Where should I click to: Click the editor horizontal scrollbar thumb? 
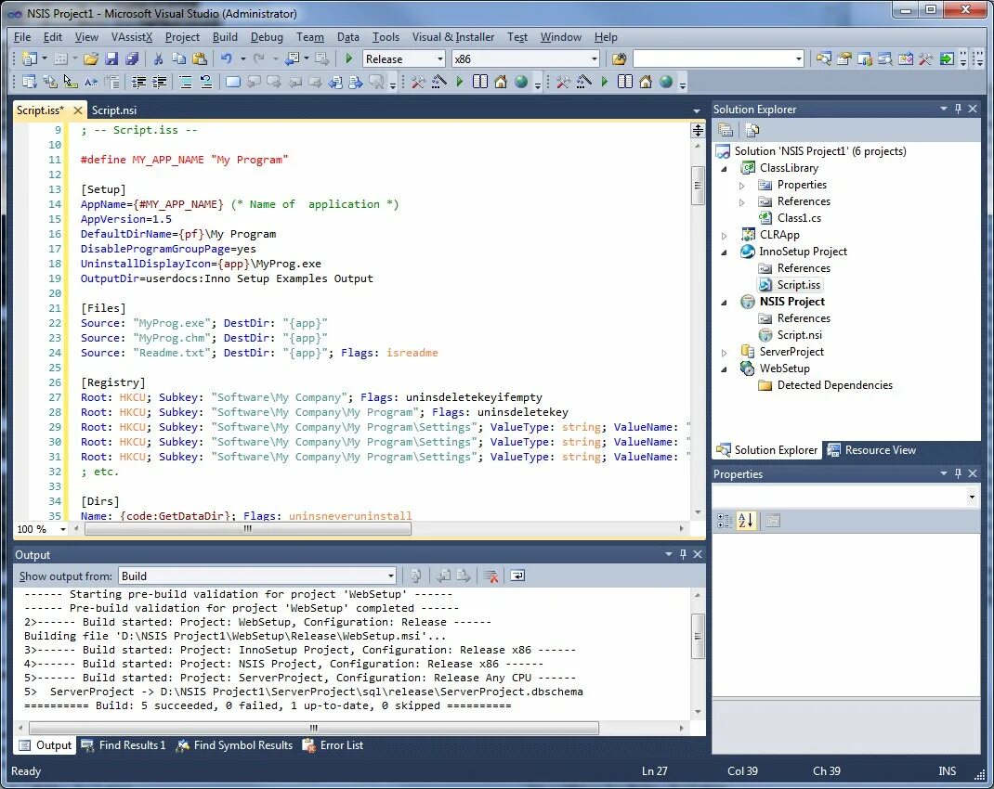click(248, 529)
